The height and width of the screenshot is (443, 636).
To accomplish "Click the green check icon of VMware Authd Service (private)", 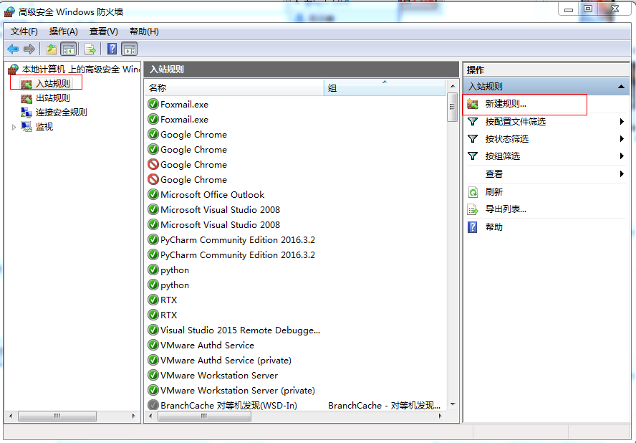I will click(153, 360).
